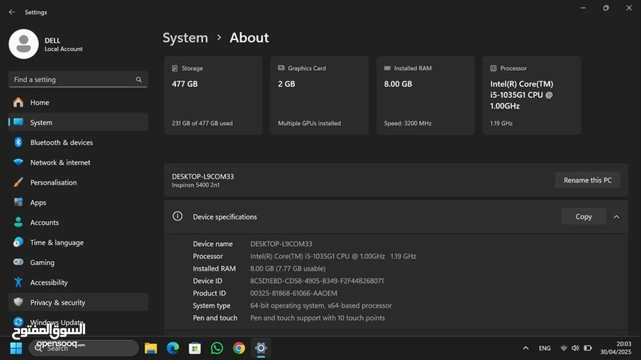Image resolution: width=641 pixels, height=360 pixels.
Task: Click System in the breadcrumb
Action: (185, 38)
